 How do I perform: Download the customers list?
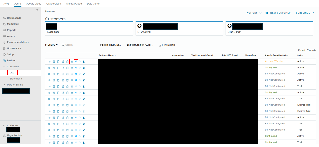point(167,45)
